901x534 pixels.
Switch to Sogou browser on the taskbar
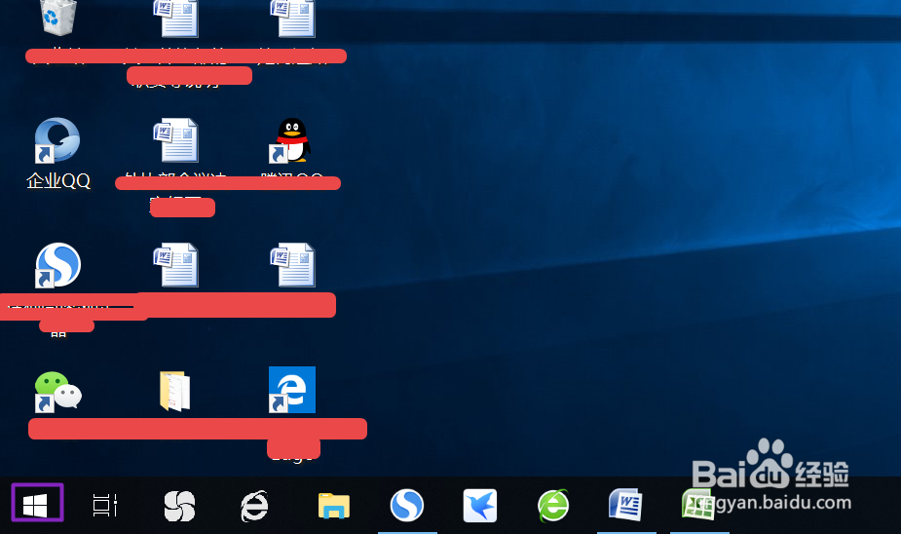click(407, 506)
